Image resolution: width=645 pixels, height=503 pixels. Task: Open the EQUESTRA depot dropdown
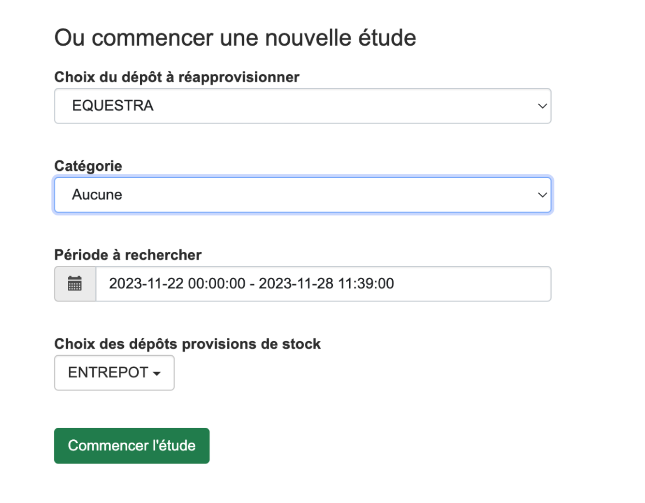302,106
